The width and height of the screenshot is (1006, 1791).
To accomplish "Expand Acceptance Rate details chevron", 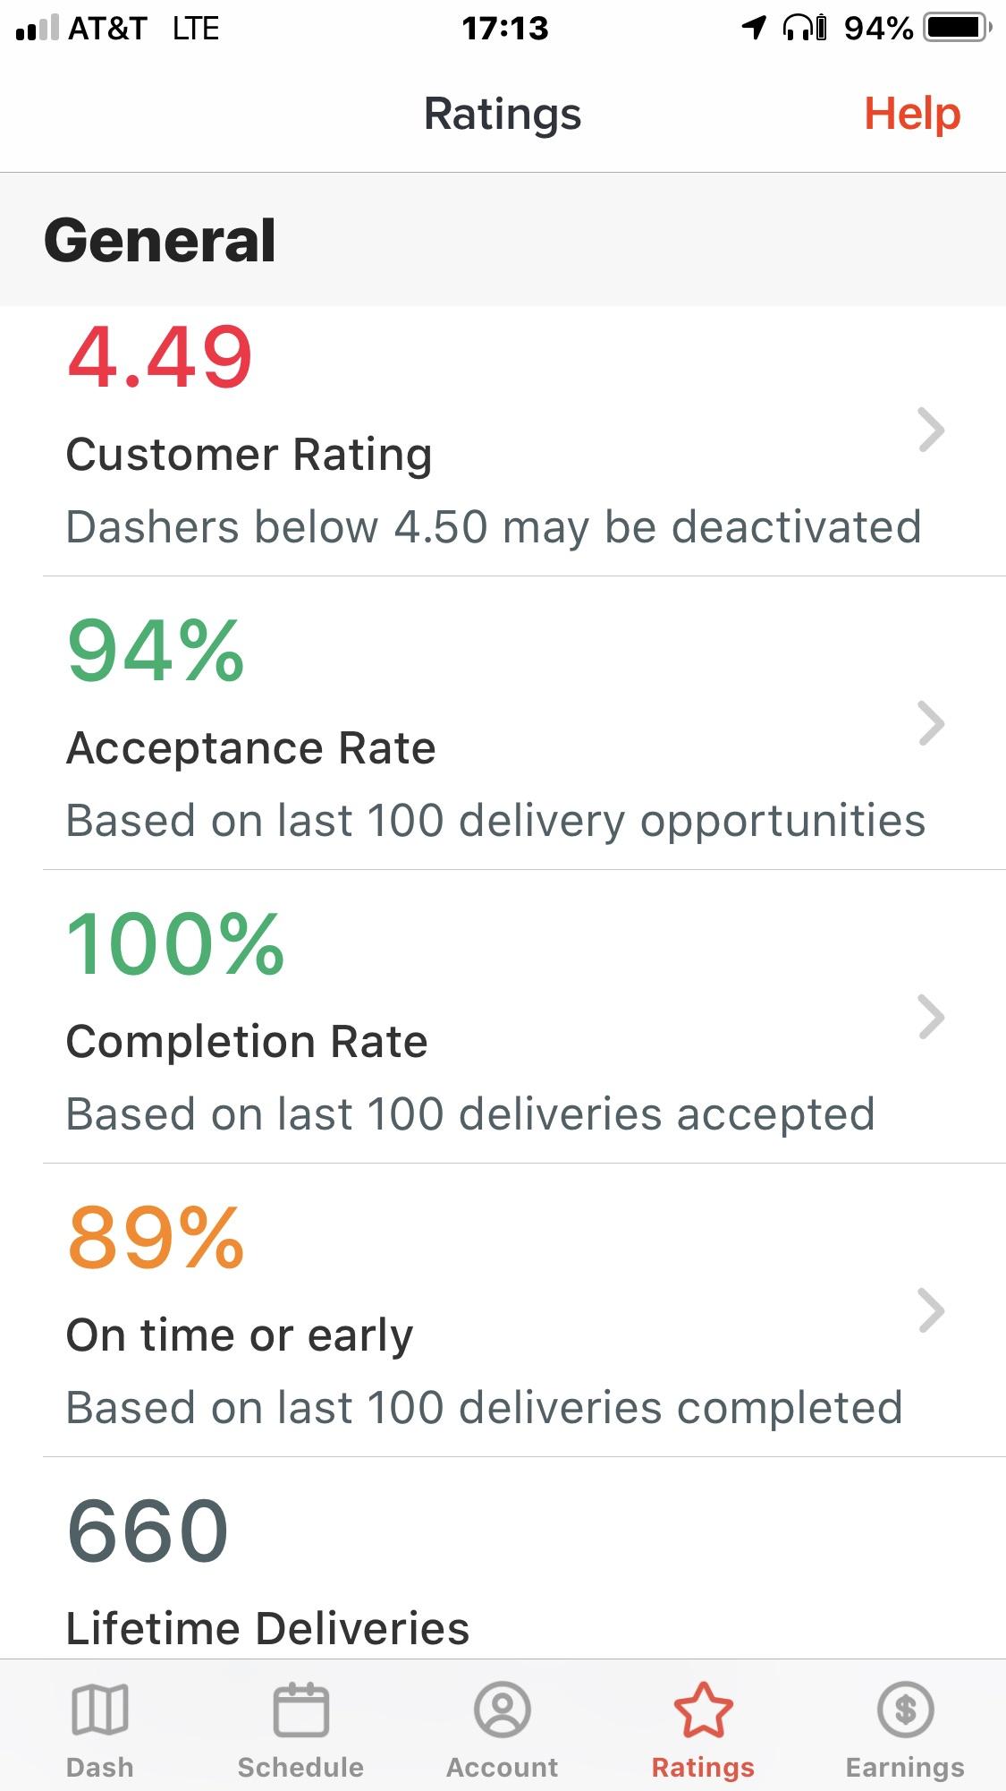I will [x=931, y=724].
